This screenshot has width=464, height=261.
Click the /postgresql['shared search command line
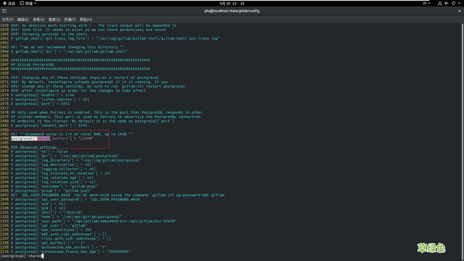pos(22,256)
